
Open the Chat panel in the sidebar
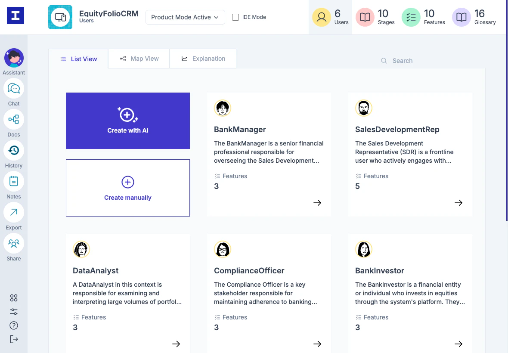[14, 88]
